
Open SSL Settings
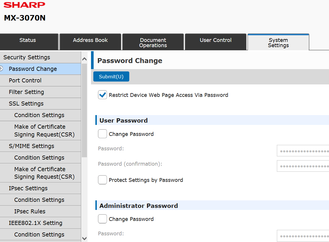point(26,104)
